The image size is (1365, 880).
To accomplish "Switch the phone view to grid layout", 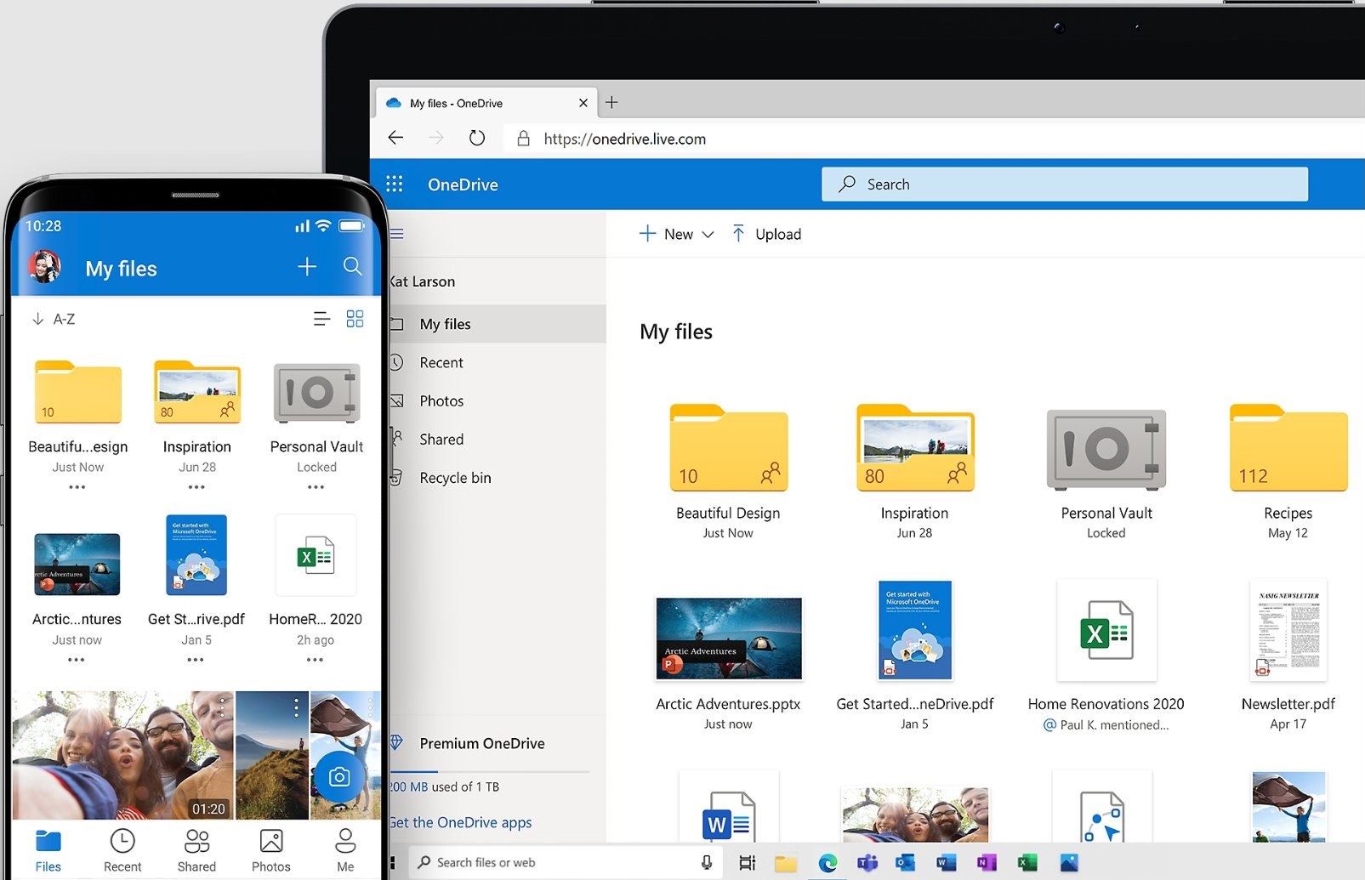I will (355, 318).
